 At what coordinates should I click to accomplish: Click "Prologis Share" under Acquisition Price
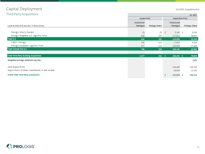190,26
